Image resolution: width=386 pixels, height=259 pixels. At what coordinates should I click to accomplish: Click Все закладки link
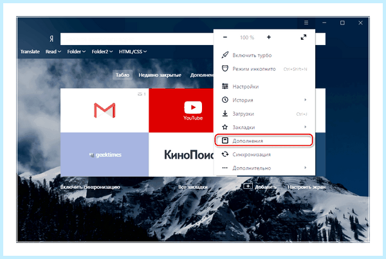[193, 187]
